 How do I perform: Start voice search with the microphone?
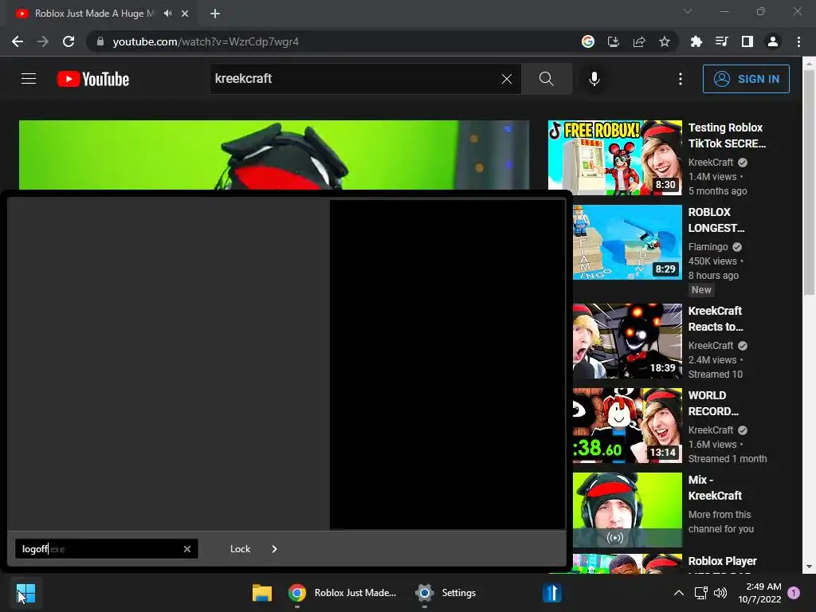tap(594, 79)
